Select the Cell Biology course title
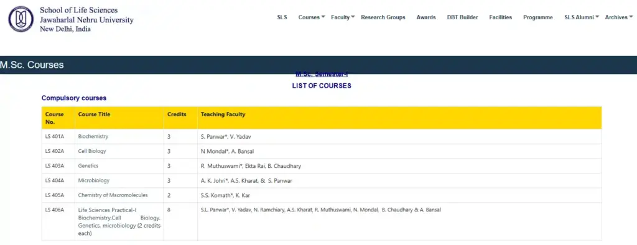Screen dimensions: 637x245 pyautogui.click(x=92, y=151)
